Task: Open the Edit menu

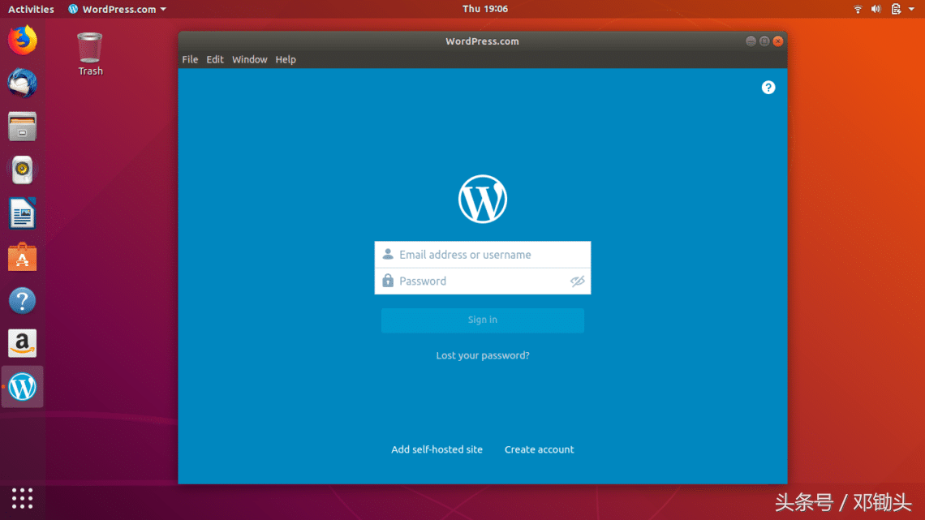Action: 215,59
